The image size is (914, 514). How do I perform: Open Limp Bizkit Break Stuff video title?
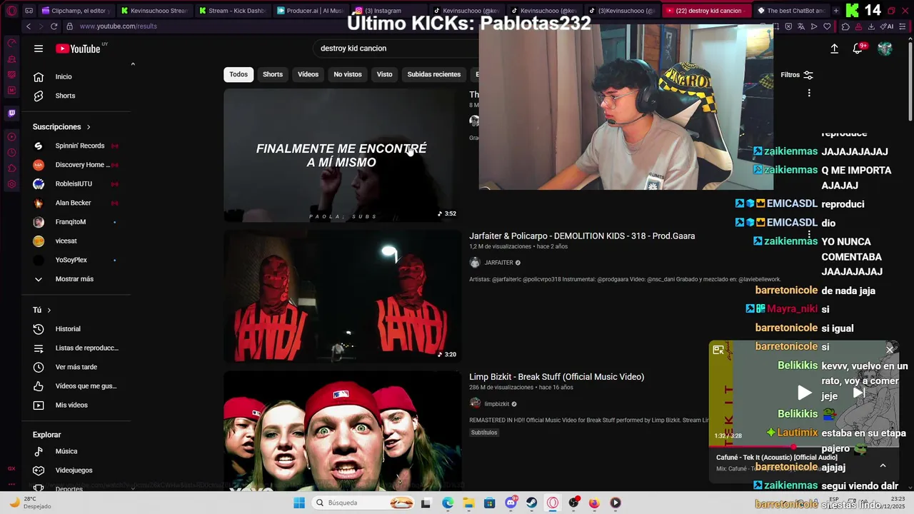[556, 377]
